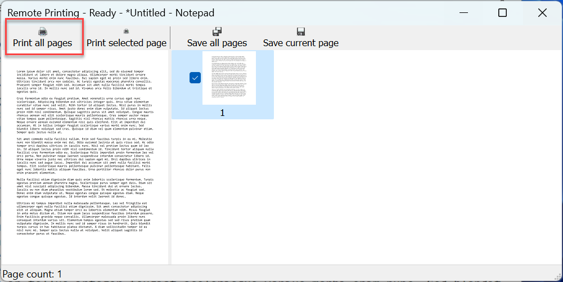This screenshot has width=563, height=282.
Task: Choose the 'Save all pages' text label
Action: point(217,43)
